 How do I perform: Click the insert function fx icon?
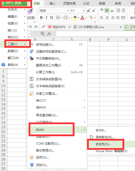(x=49, y=34)
